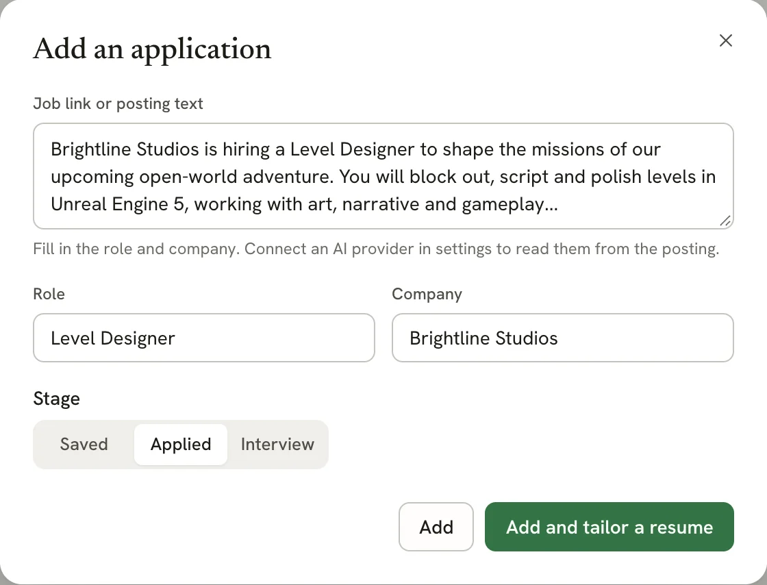The width and height of the screenshot is (767, 585).
Task: Grab the textarea resize handle
Action: point(725,221)
